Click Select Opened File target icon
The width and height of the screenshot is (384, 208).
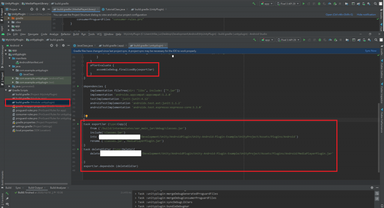(51, 45)
